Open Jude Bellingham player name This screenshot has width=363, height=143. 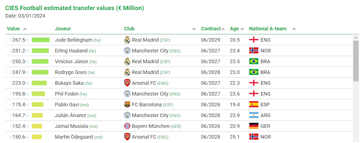[x=74, y=40]
